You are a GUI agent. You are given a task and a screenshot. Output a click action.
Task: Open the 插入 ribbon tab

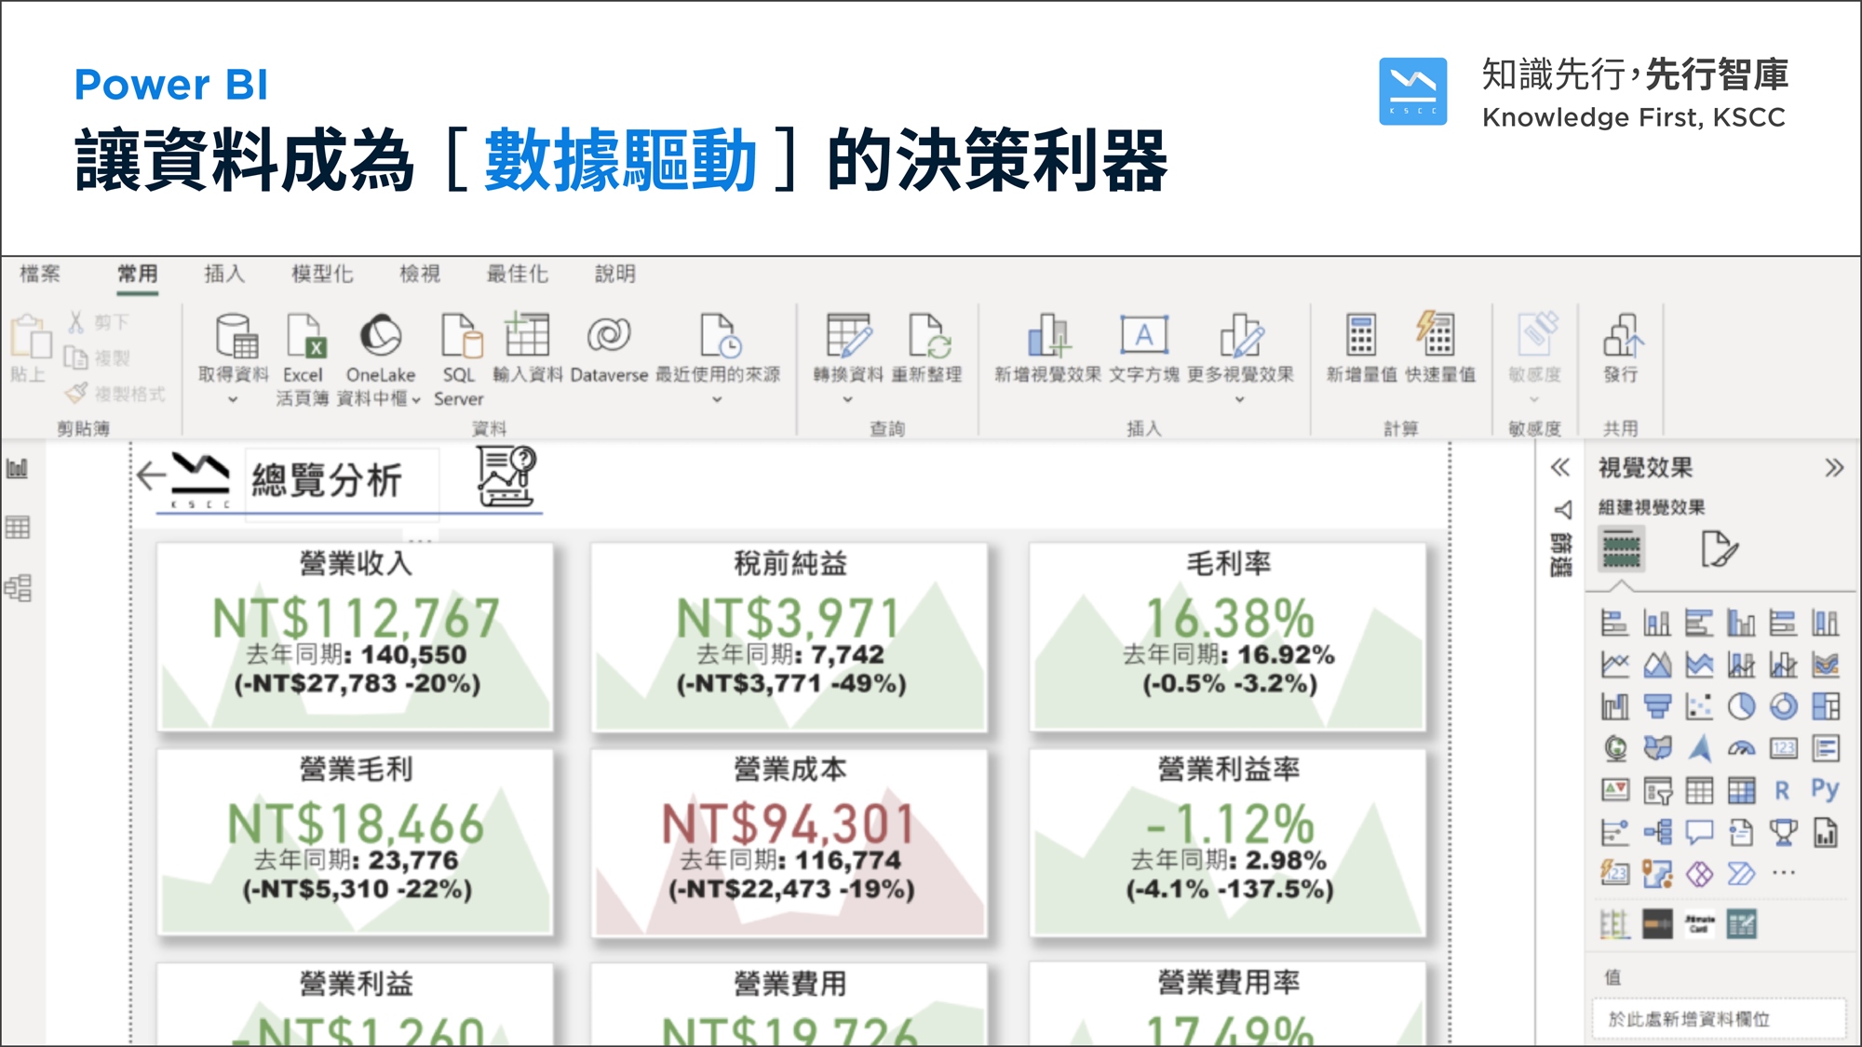tap(224, 274)
